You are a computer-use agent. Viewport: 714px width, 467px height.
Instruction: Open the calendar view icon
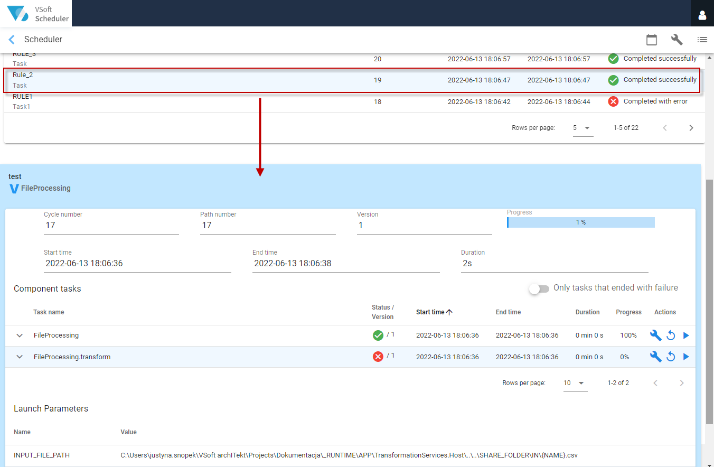coord(652,40)
